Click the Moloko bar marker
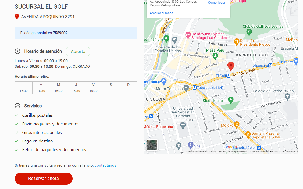The width and height of the screenshot is (303, 189). coord(237,125)
